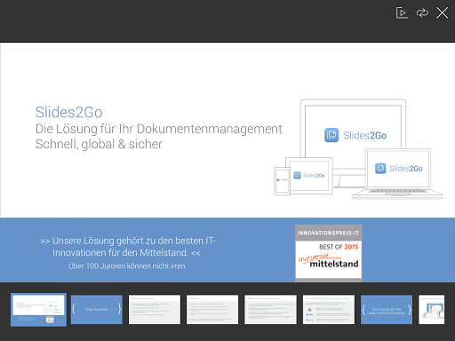Select the first title slide thumbnail
Image resolution: width=455 pixels, height=341 pixels.
pos(38,310)
